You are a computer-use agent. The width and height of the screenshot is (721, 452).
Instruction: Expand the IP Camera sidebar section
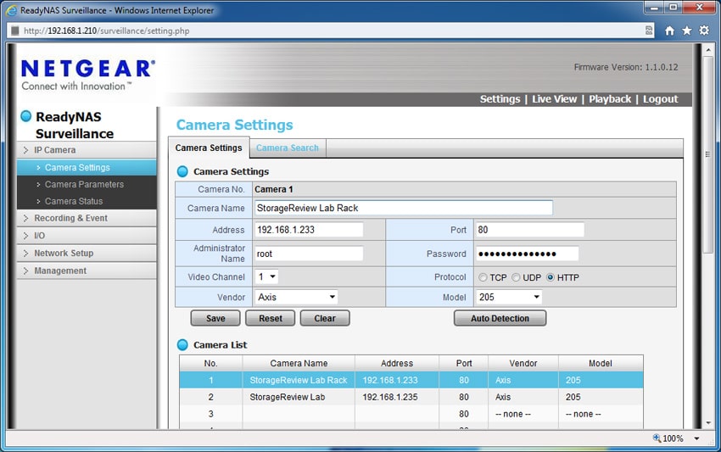(87, 150)
